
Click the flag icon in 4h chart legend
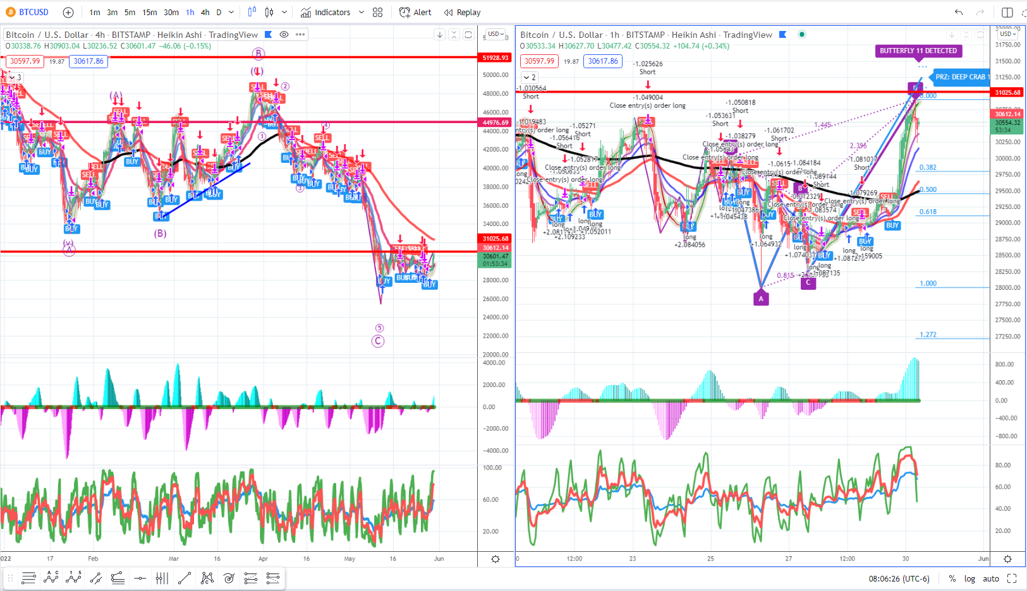tap(268, 35)
